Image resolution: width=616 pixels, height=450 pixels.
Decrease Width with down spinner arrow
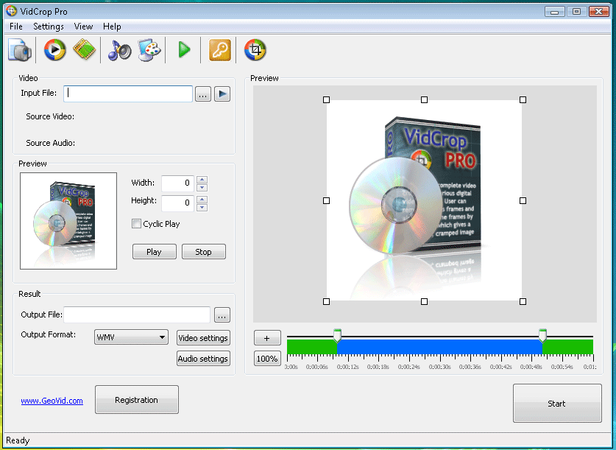pos(202,188)
